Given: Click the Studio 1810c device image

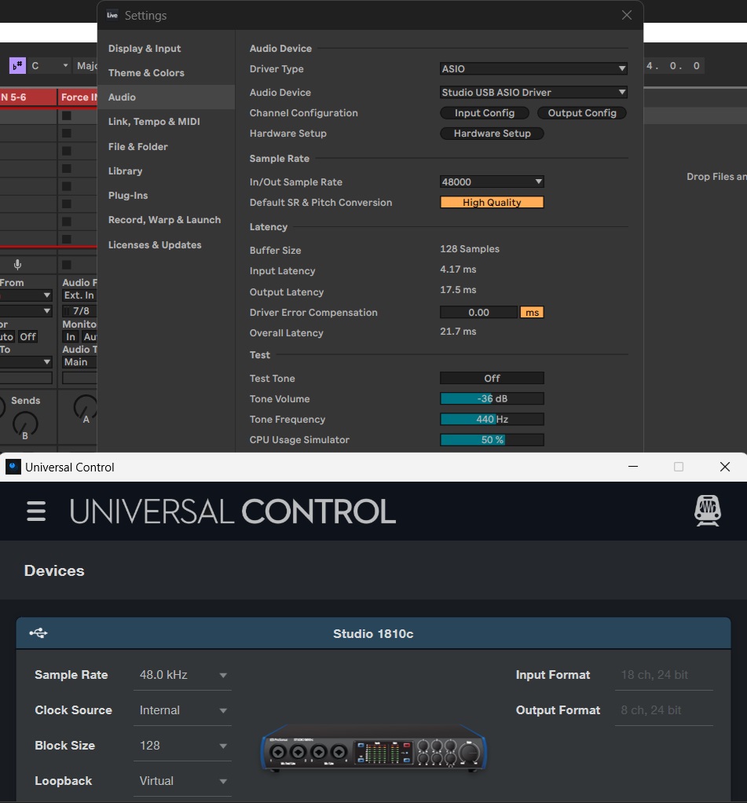Looking at the screenshot, I should click(373, 746).
